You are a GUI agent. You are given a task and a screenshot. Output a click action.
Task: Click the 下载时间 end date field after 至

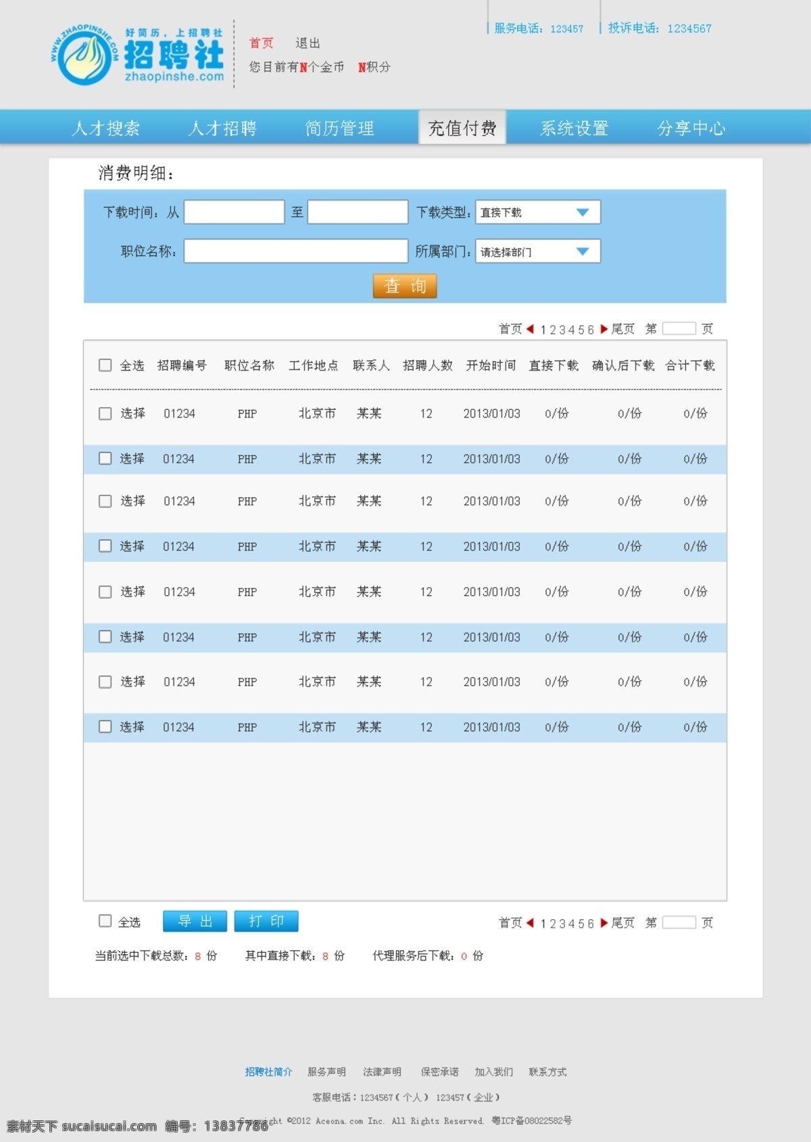tap(358, 212)
